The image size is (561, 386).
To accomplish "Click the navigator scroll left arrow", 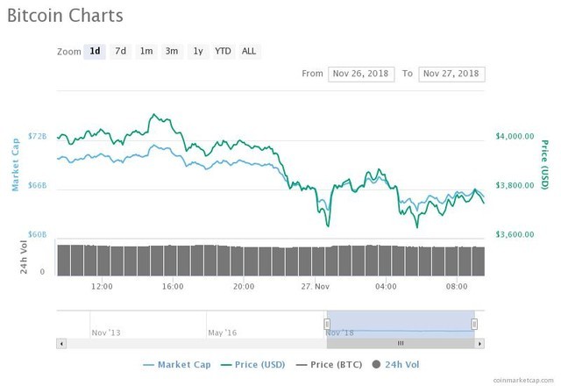I will (x=61, y=343).
